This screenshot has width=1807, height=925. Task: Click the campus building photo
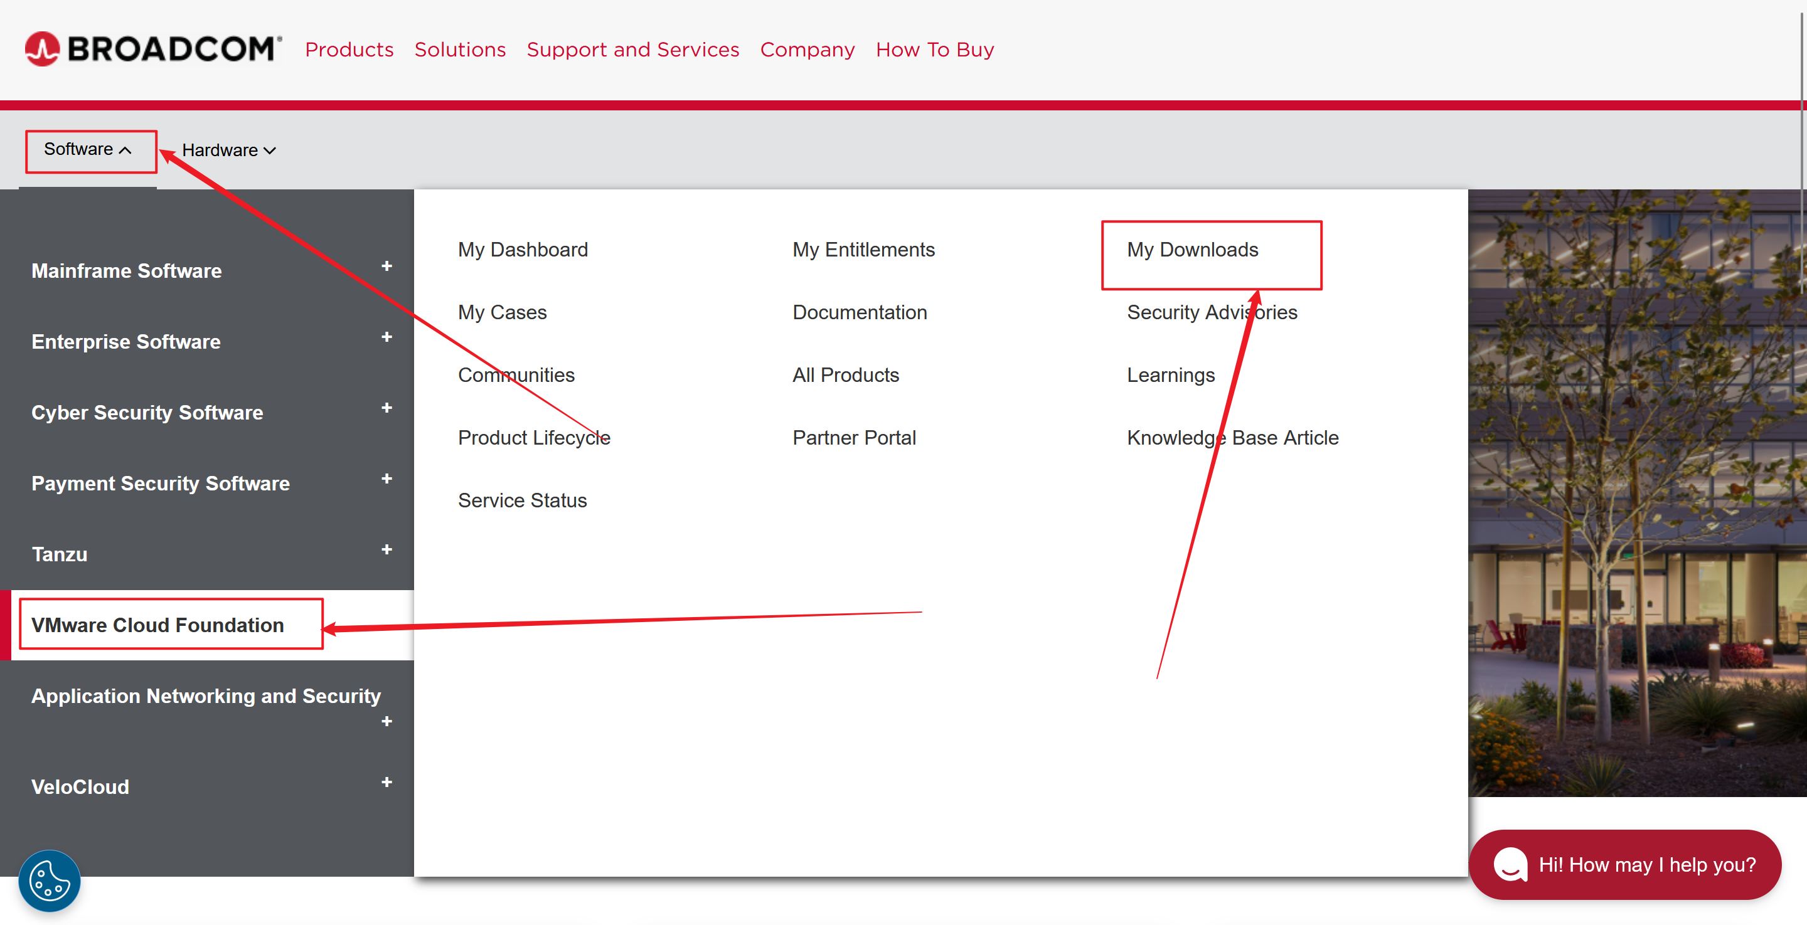click(1636, 491)
